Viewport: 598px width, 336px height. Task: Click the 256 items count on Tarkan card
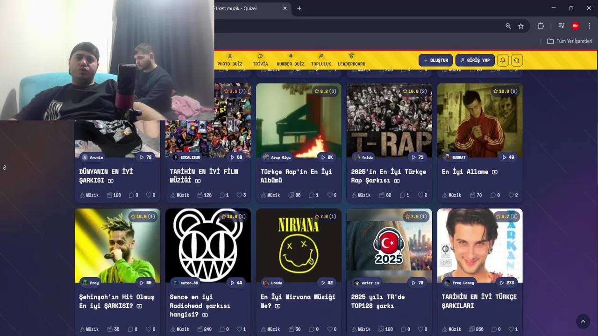pos(476,329)
